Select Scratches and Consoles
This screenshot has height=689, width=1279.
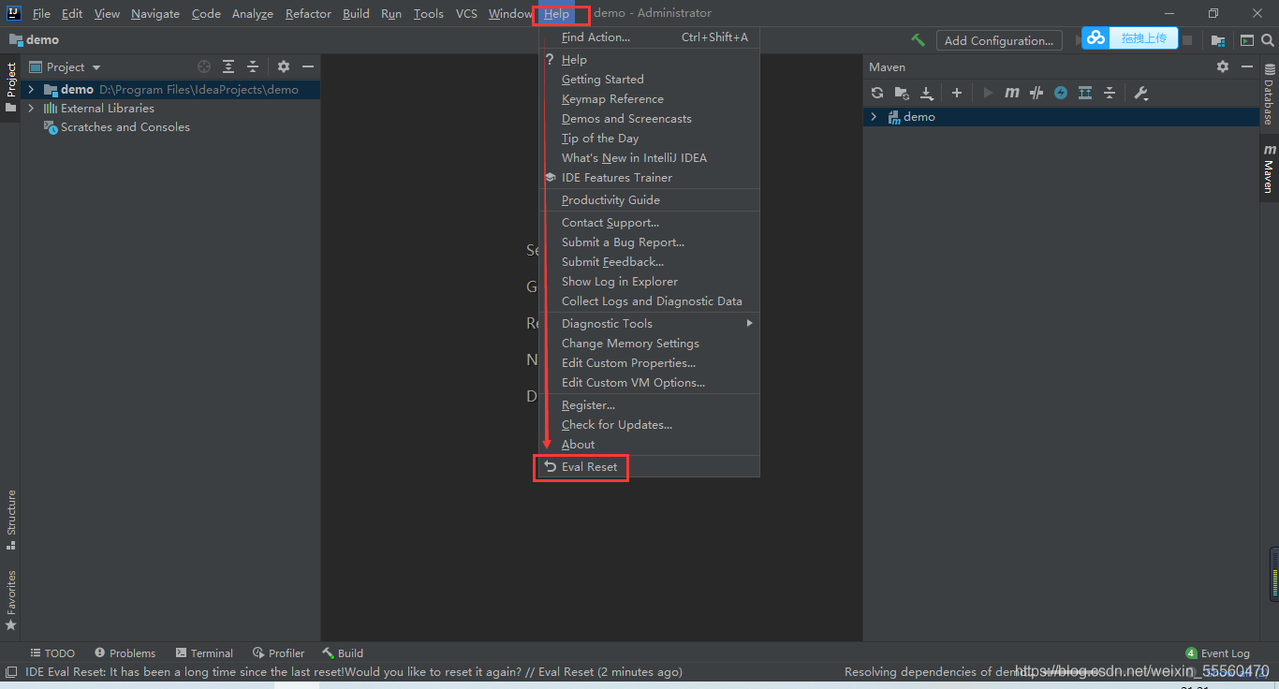[x=125, y=127]
